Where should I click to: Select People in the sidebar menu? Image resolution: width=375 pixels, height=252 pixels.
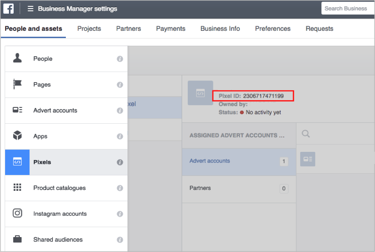pos(66,59)
